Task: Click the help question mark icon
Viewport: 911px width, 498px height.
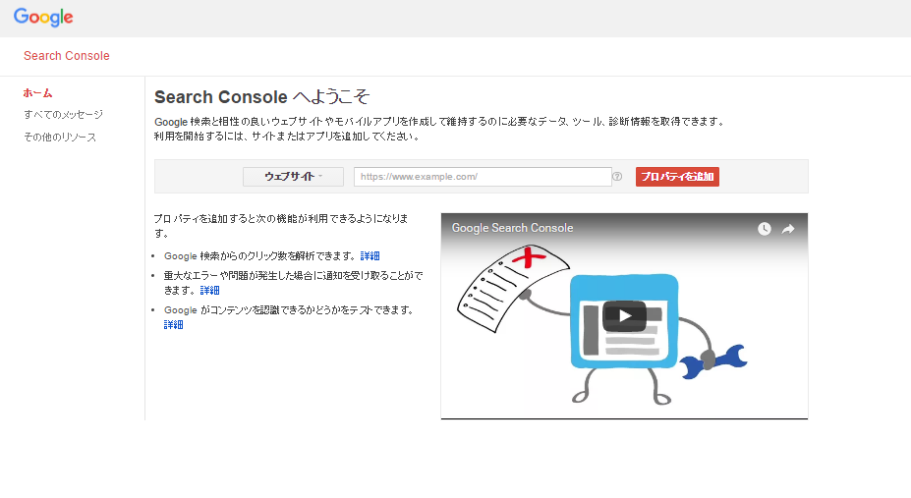Action: (x=617, y=177)
